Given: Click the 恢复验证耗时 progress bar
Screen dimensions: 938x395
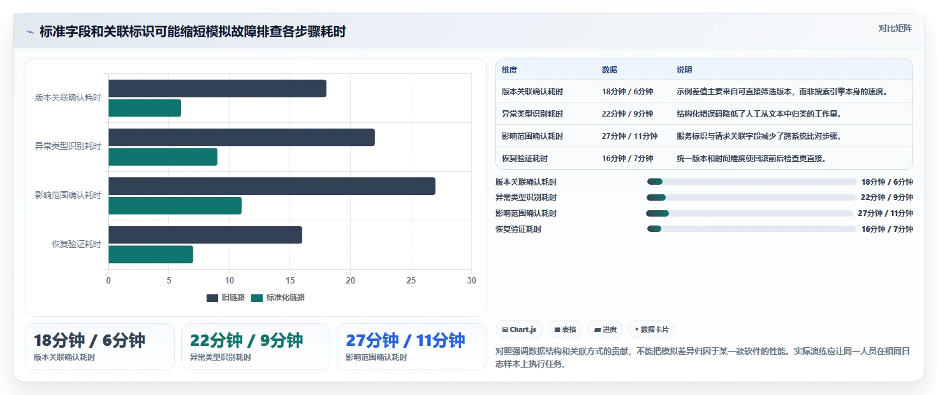Looking at the screenshot, I should click(x=752, y=229).
